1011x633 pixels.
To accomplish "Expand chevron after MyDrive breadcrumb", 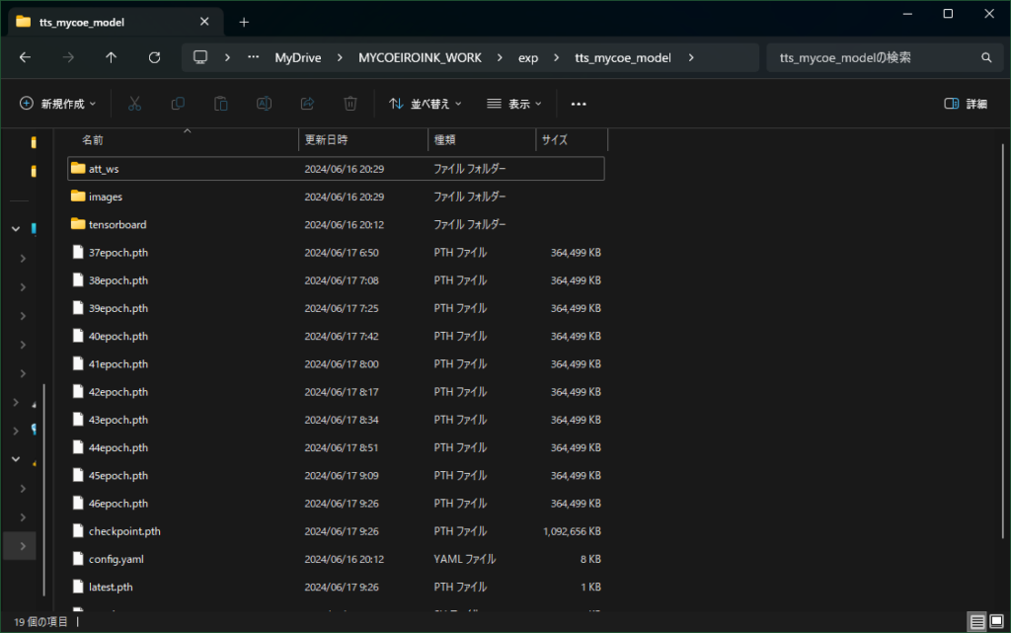I will pyautogui.click(x=340, y=57).
